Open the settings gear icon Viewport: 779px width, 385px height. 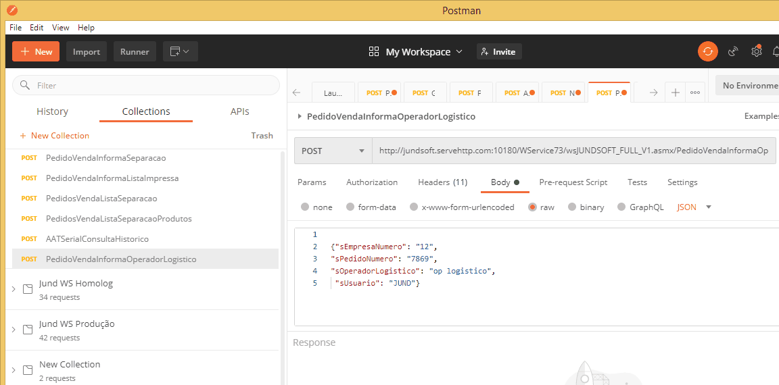click(757, 51)
